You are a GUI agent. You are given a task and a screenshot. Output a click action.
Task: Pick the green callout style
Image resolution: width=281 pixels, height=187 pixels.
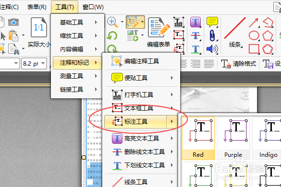pyautogui.click(x=198, y=175)
